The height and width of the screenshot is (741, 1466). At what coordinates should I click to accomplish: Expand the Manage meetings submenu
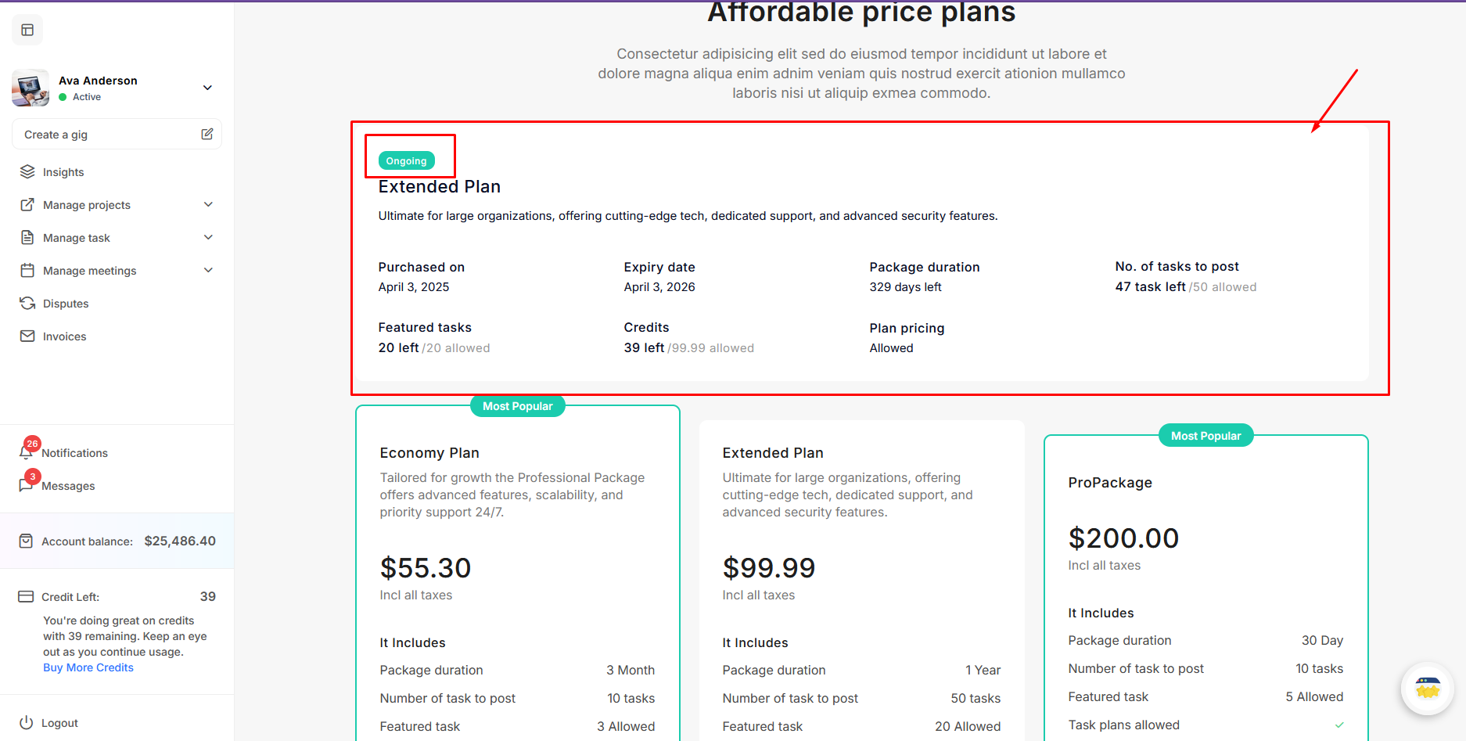(x=208, y=271)
